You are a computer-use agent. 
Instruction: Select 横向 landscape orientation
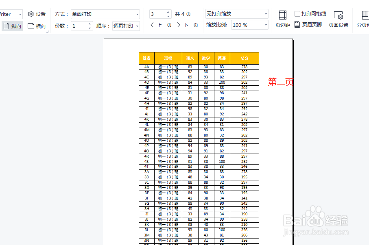pos(37,26)
